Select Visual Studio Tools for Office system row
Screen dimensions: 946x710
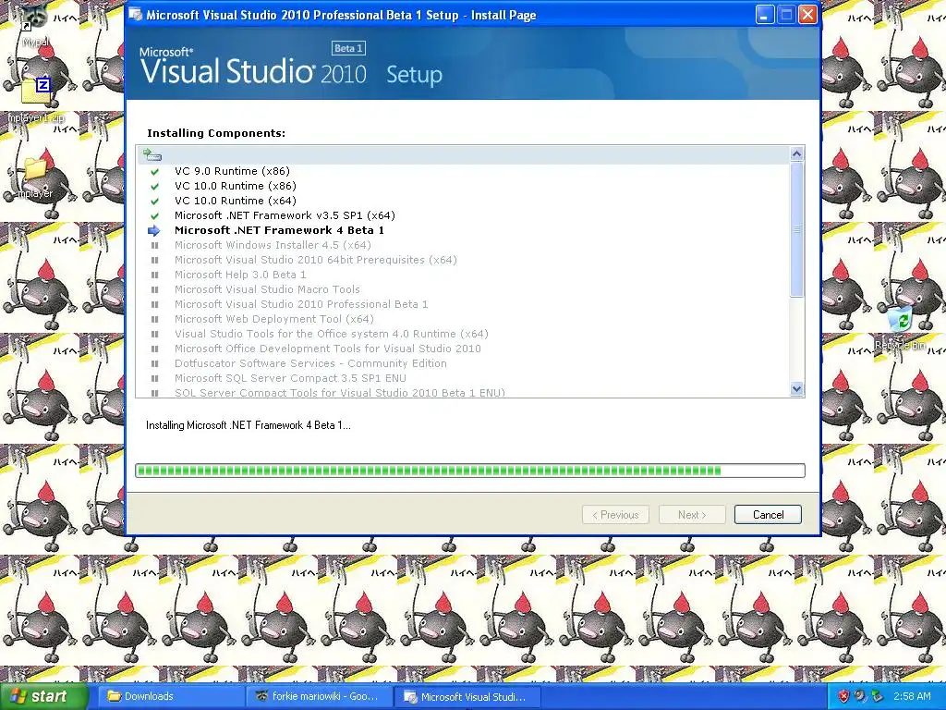(x=332, y=334)
